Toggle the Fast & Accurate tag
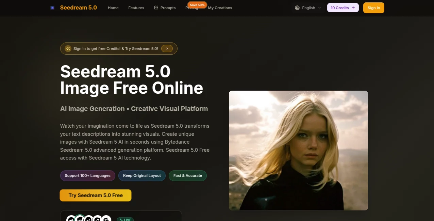The height and width of the screenshot is (221, 434). [x=187, y=176]
